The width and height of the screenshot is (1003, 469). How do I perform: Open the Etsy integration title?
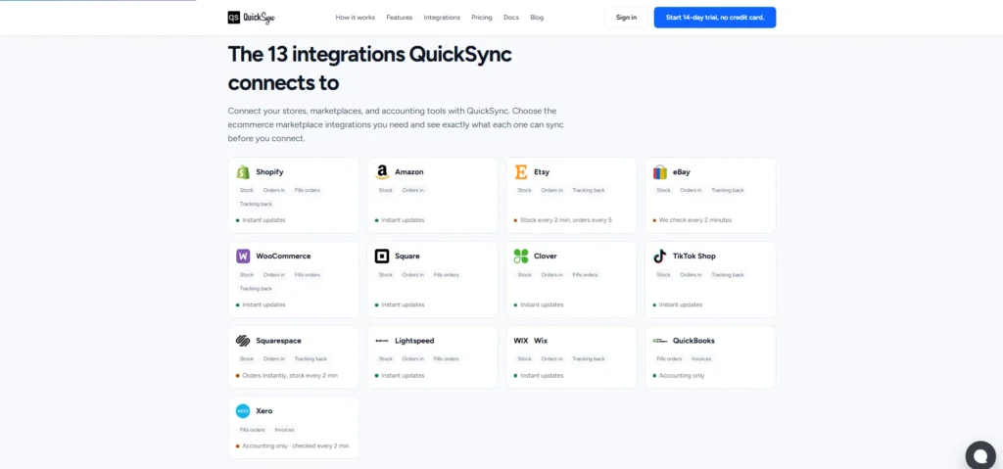[x=541, y=172]
